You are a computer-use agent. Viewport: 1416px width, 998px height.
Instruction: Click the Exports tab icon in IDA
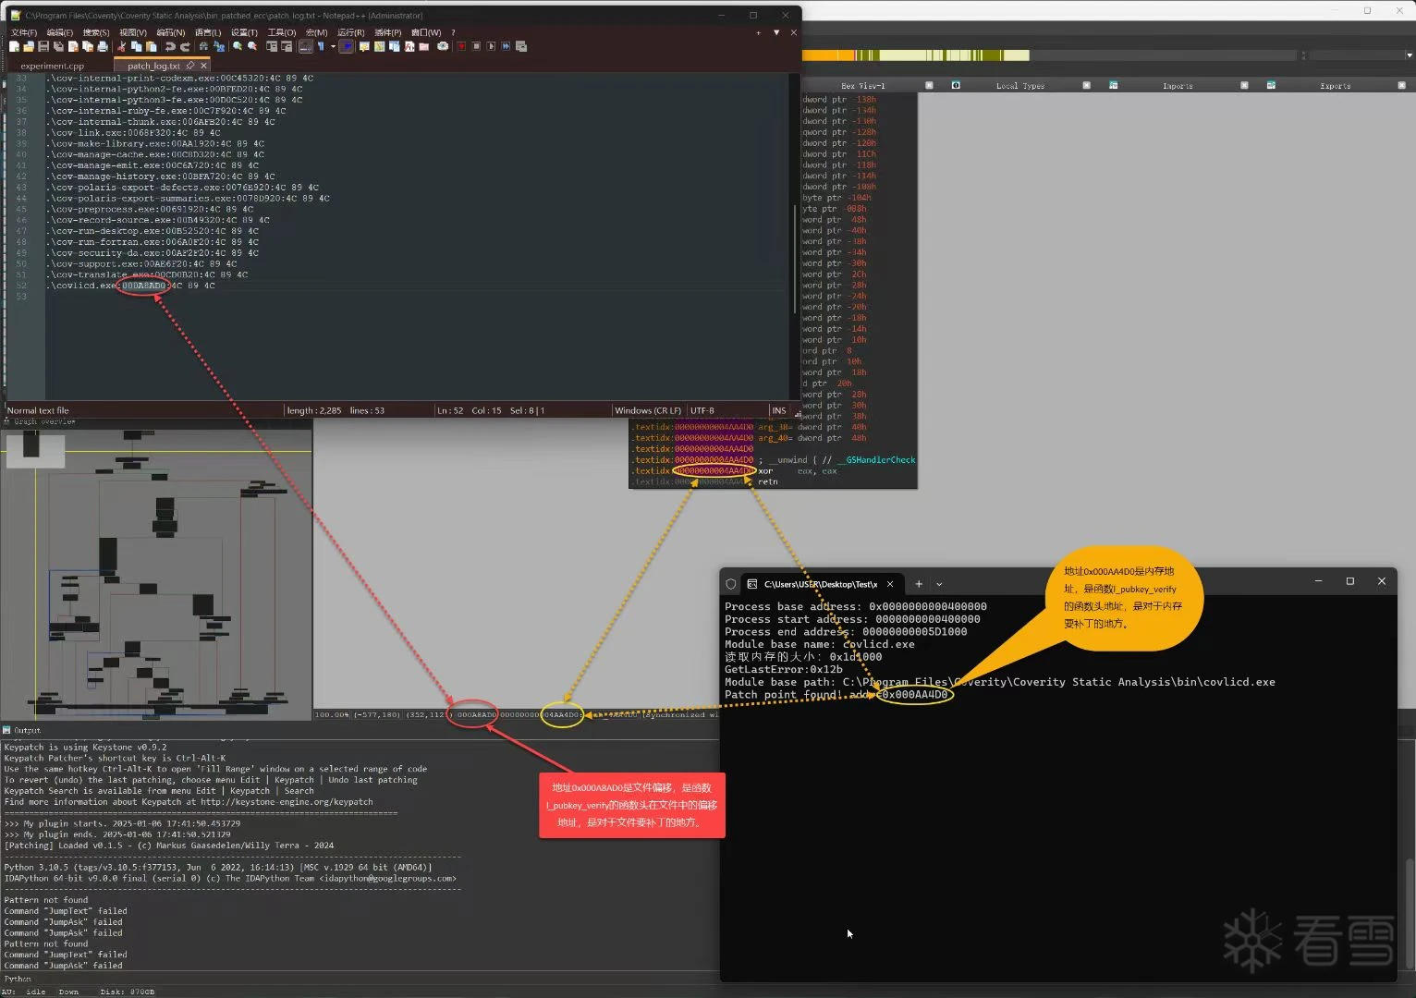tap(1271, 85)
